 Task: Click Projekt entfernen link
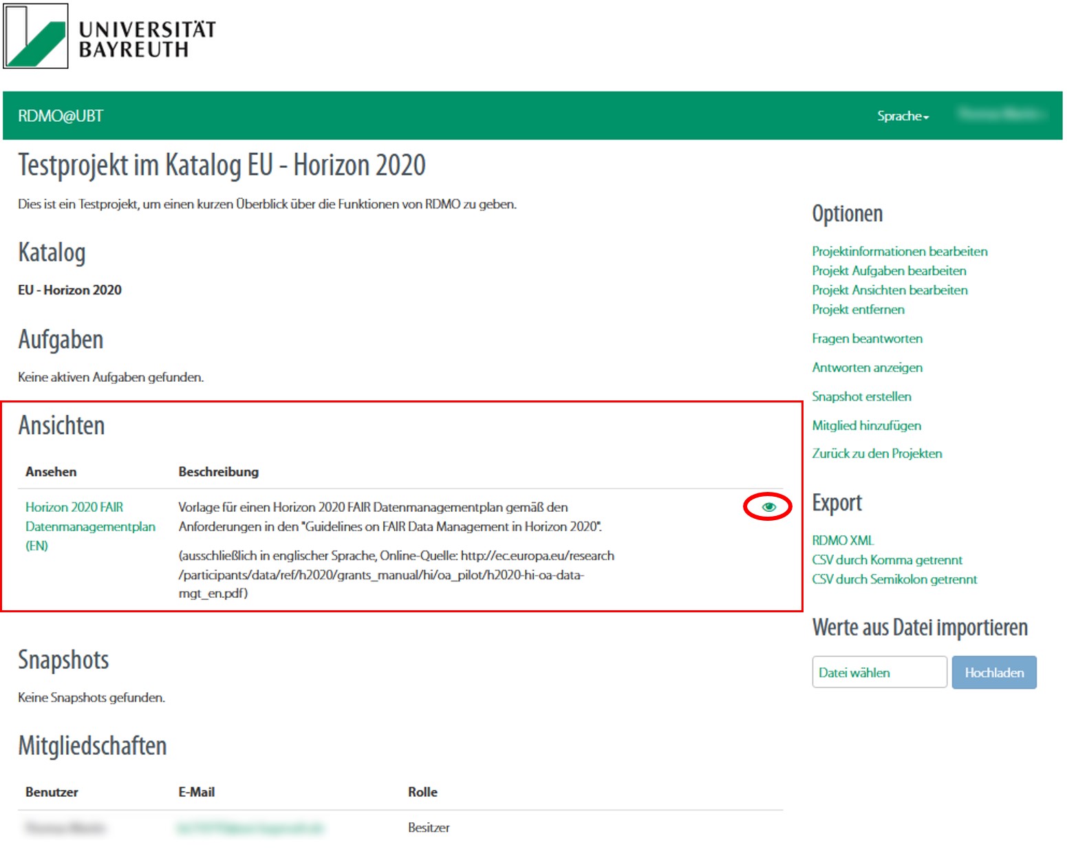(x=858, y=309)
